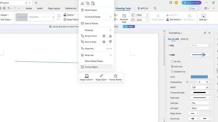Select the No line radio button

(x=172, y=62)
